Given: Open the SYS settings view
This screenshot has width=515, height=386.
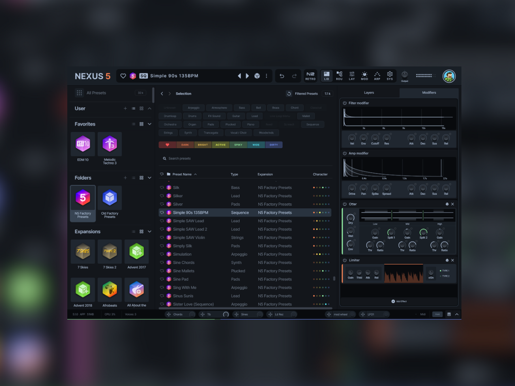Looking at the screenshot, I should tap(390, 76).
